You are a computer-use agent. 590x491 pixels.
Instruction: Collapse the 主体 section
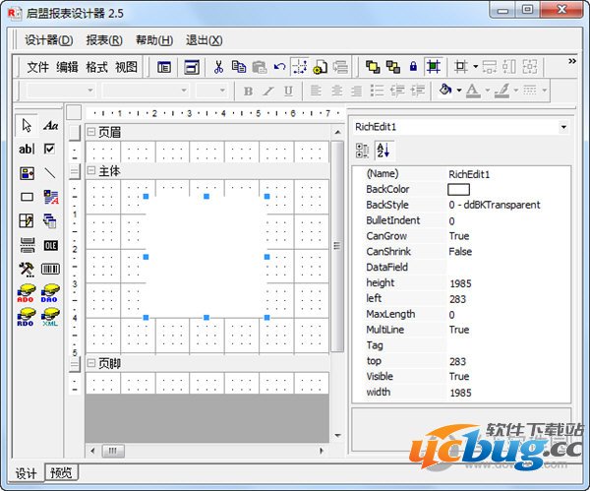click(91, 171)
